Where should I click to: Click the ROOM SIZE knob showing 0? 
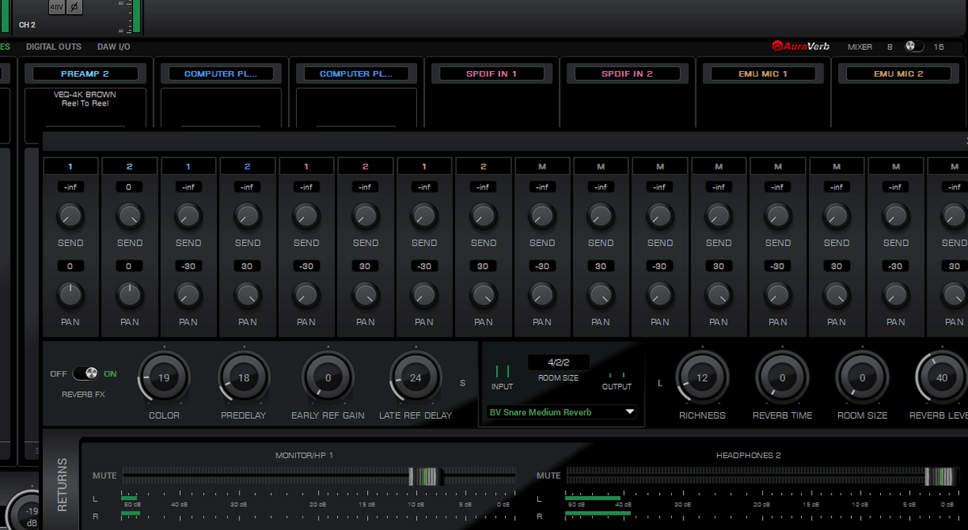click(x=862, y=378)
